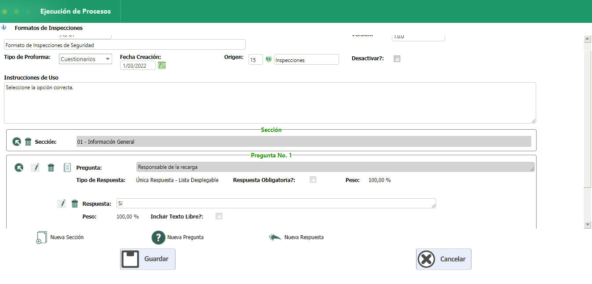Click the blue arrow icon beside Formatos de Inspecciones
592x284 pixels.
pyautogui.click(x=4, y=27)
